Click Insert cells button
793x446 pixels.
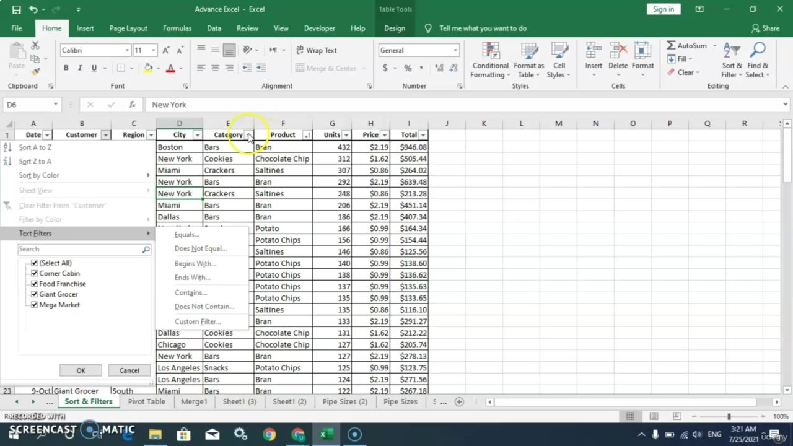(594, 61)
